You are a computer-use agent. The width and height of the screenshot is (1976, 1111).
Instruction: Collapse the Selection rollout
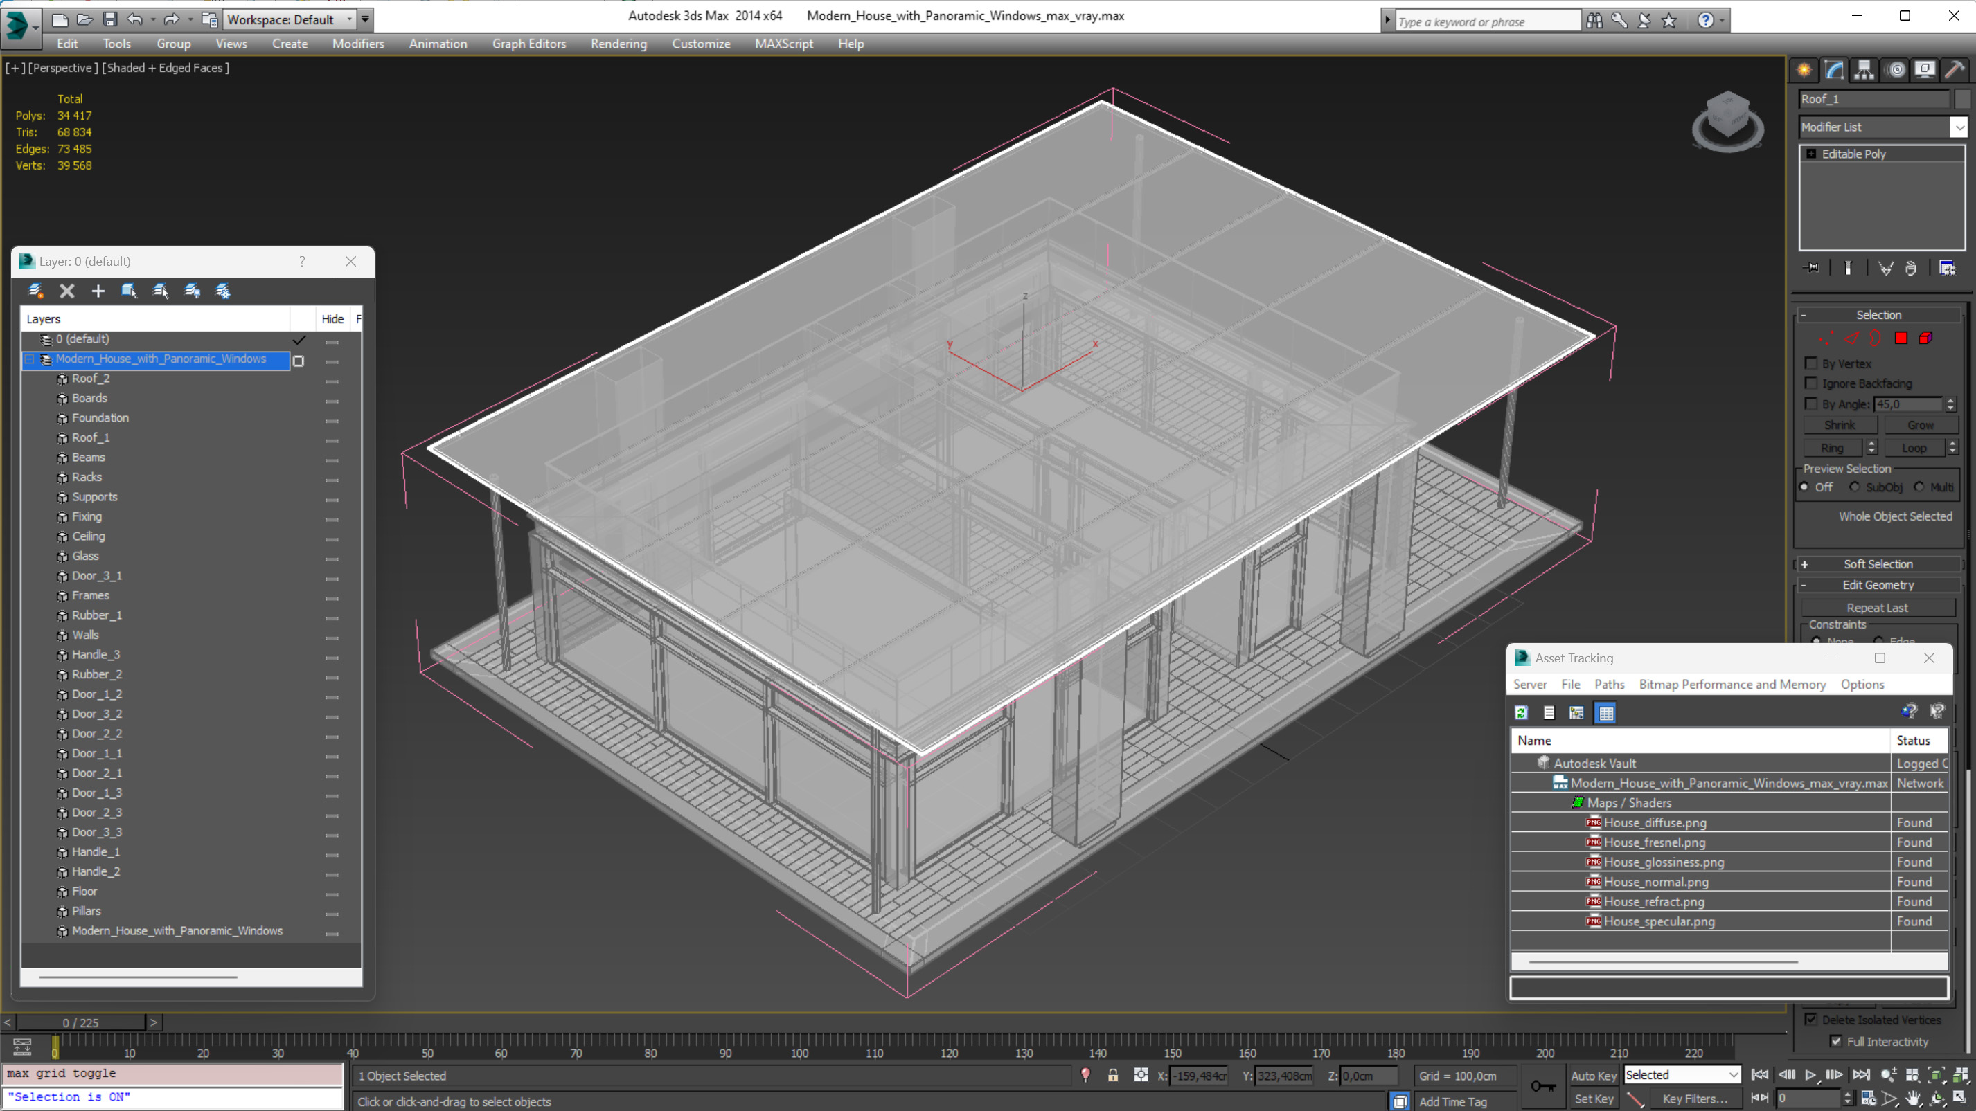(1878, 315)
